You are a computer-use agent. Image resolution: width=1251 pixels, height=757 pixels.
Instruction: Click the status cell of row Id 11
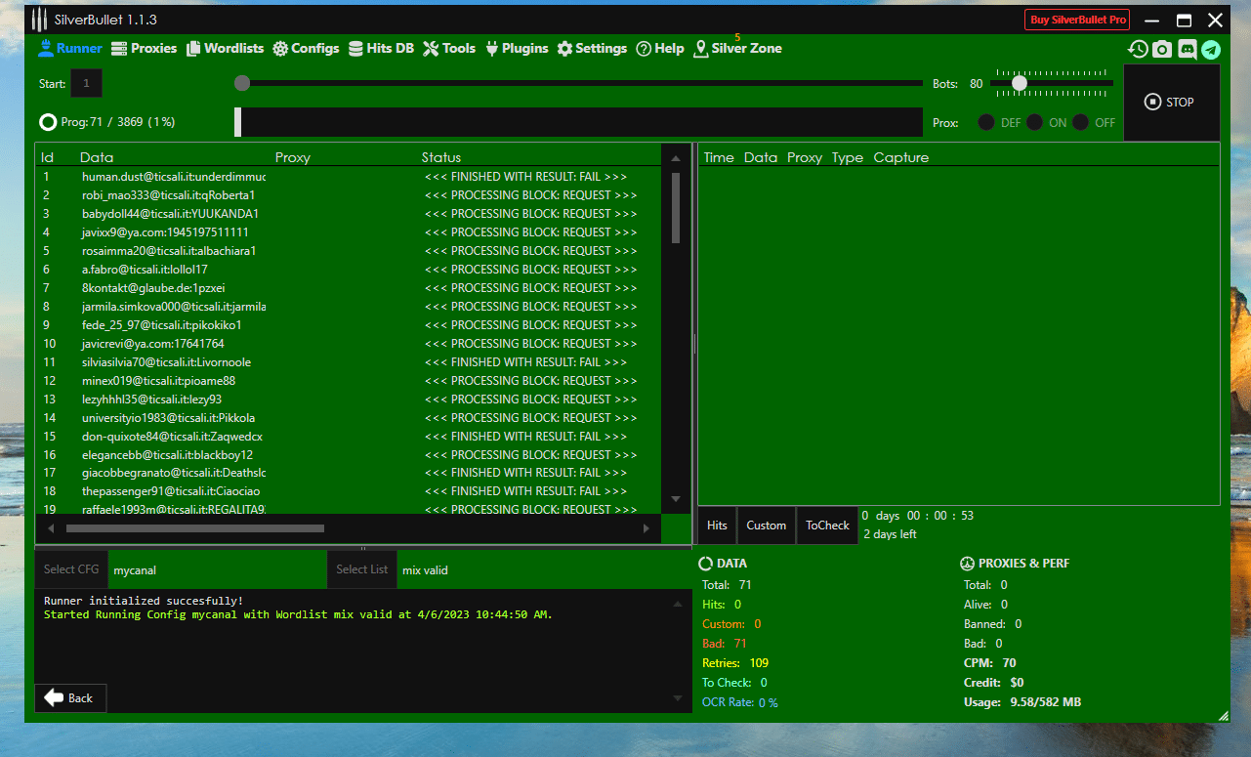coord(526,362)
